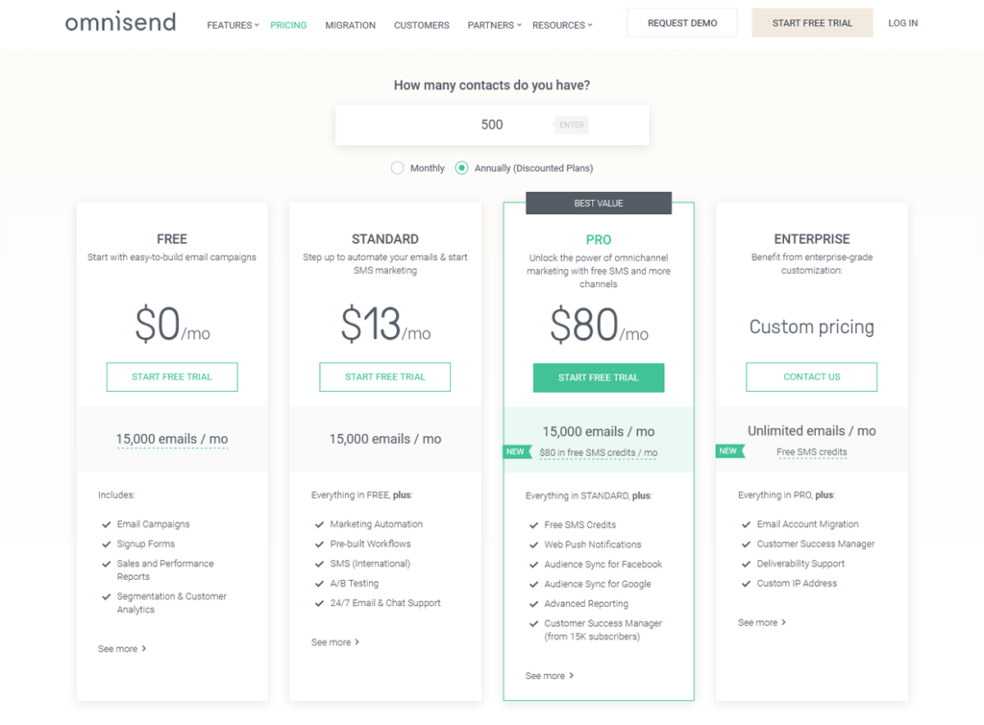This screenshot has height=725, width=984.
Task: Open the Features dropdown menu
Action: pos(233,25)
